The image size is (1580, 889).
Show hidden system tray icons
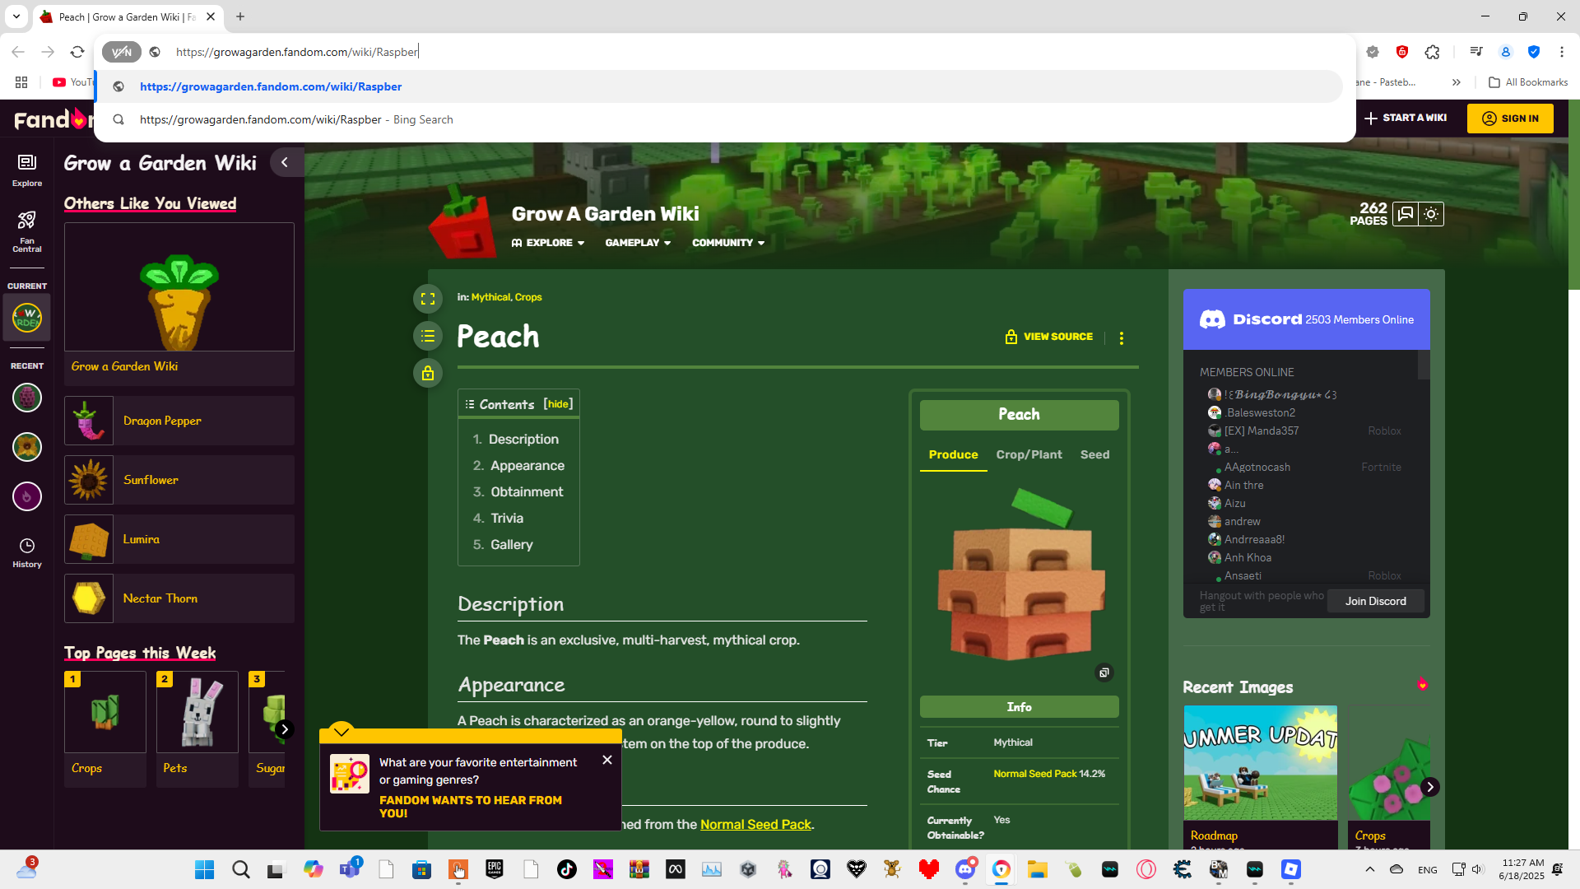[1370, 869]
